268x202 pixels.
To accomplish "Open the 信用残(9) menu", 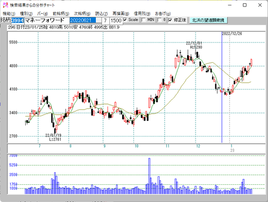I will coord(142,13).
